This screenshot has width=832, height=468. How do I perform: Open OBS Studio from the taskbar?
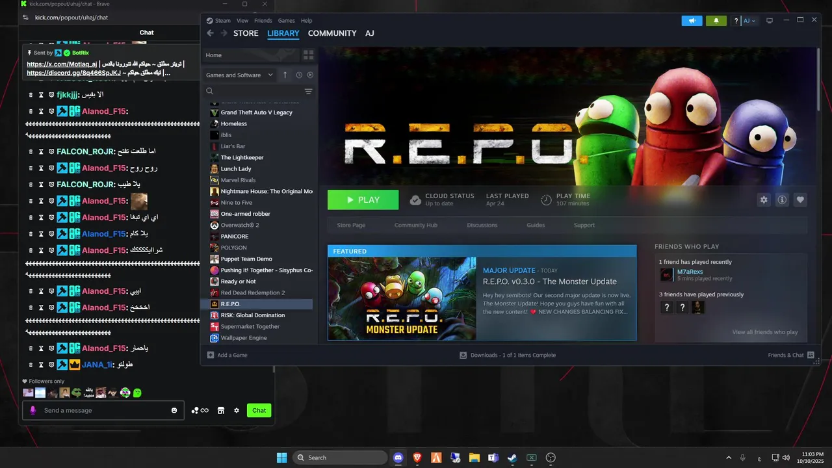551,458
